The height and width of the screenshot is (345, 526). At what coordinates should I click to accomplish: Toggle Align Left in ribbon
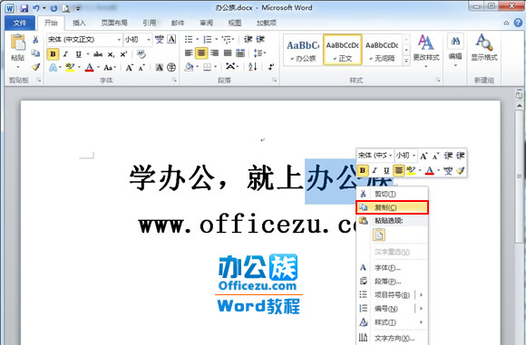(189, 53)
